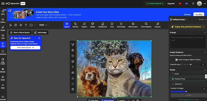The width and height of the screenshot is (207, 101).
Task: Open the YouTube channel link
Action: (180, 4)
